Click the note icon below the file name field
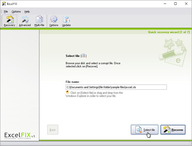This screenshot has width=192, height=146. click(67, 92)
